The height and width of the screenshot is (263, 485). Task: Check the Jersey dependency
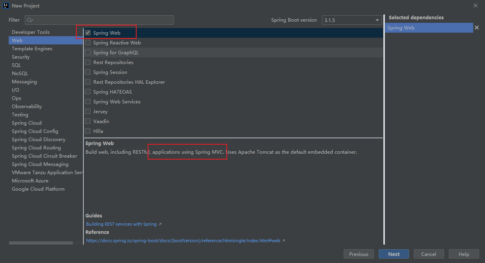(88, 112)
